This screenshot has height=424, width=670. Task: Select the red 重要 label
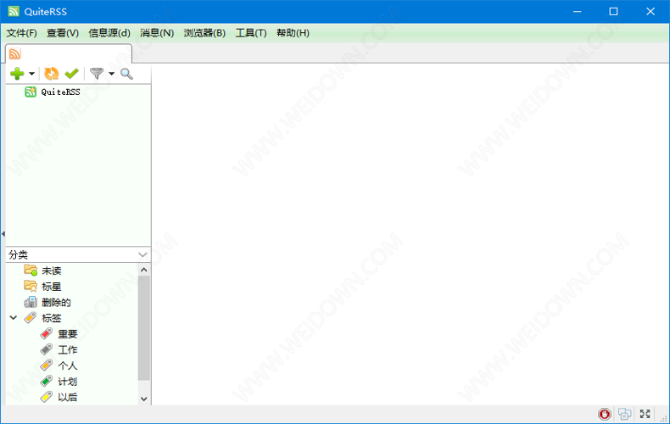(x=66, y=334)
